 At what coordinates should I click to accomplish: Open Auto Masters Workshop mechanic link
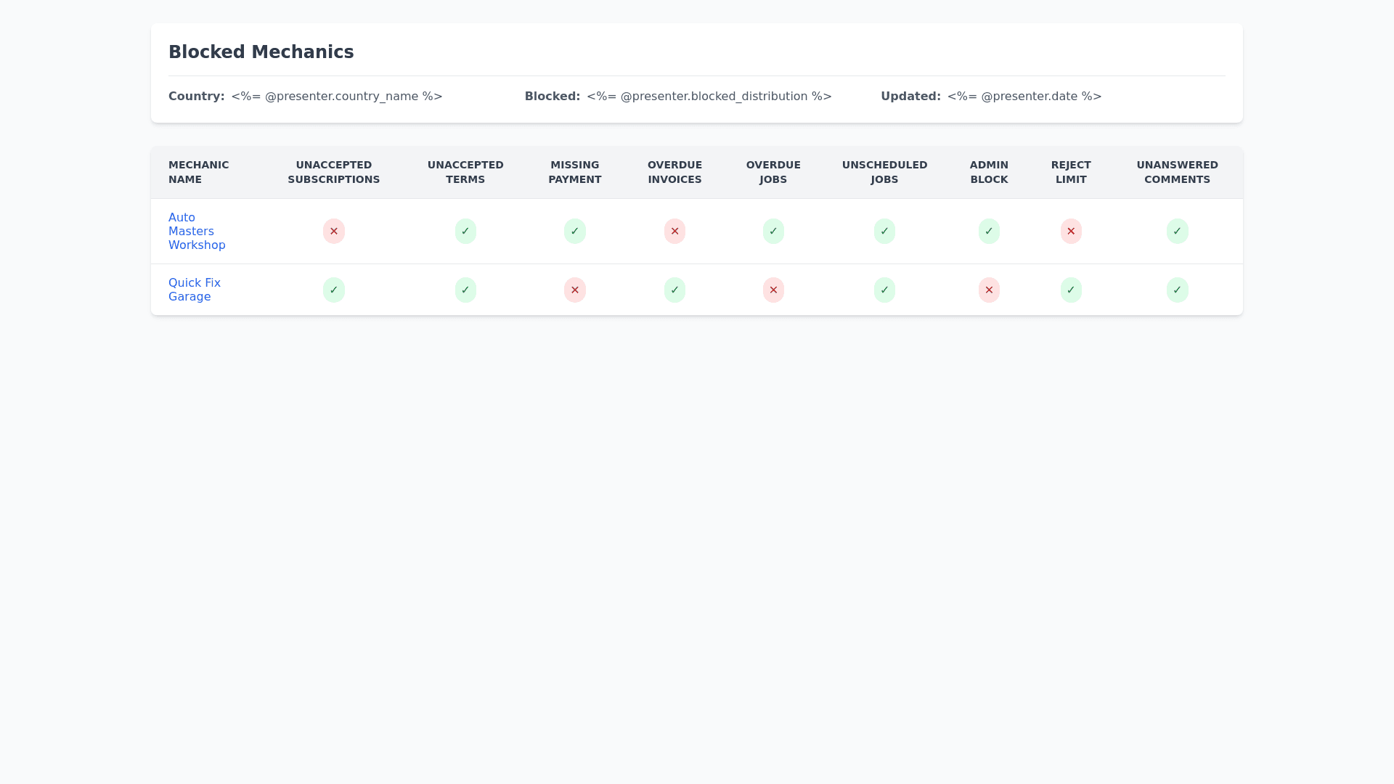196,231
